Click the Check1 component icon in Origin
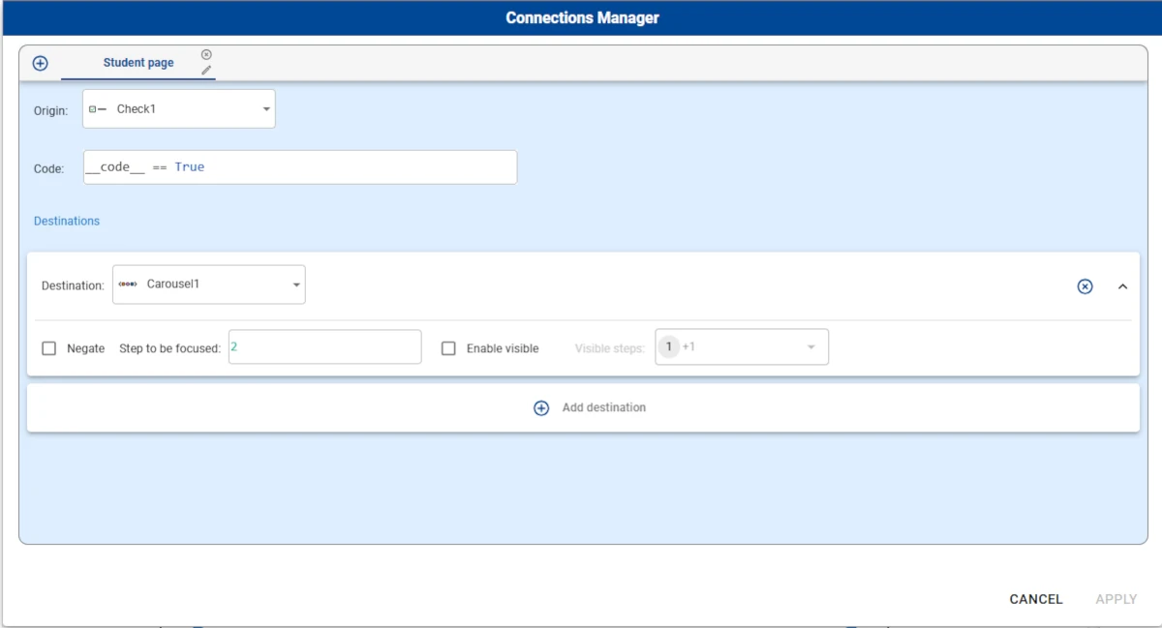1162x628 pixels. tap(98, 109)
